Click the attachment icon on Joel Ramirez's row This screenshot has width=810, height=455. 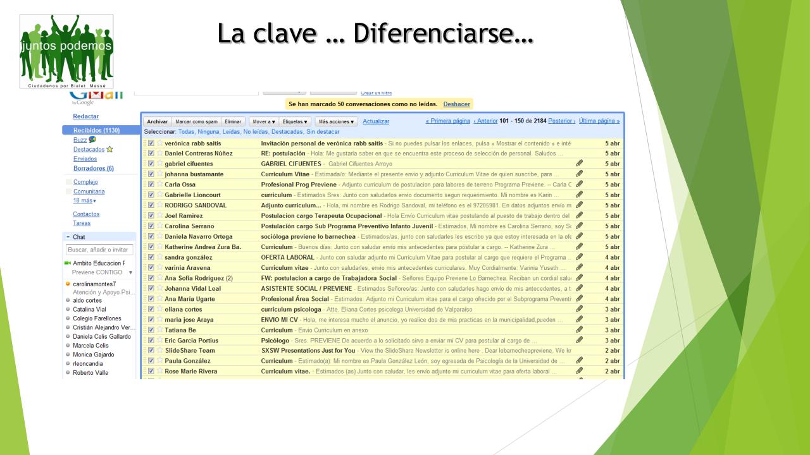pyautogui.click(x=579, y=215)
